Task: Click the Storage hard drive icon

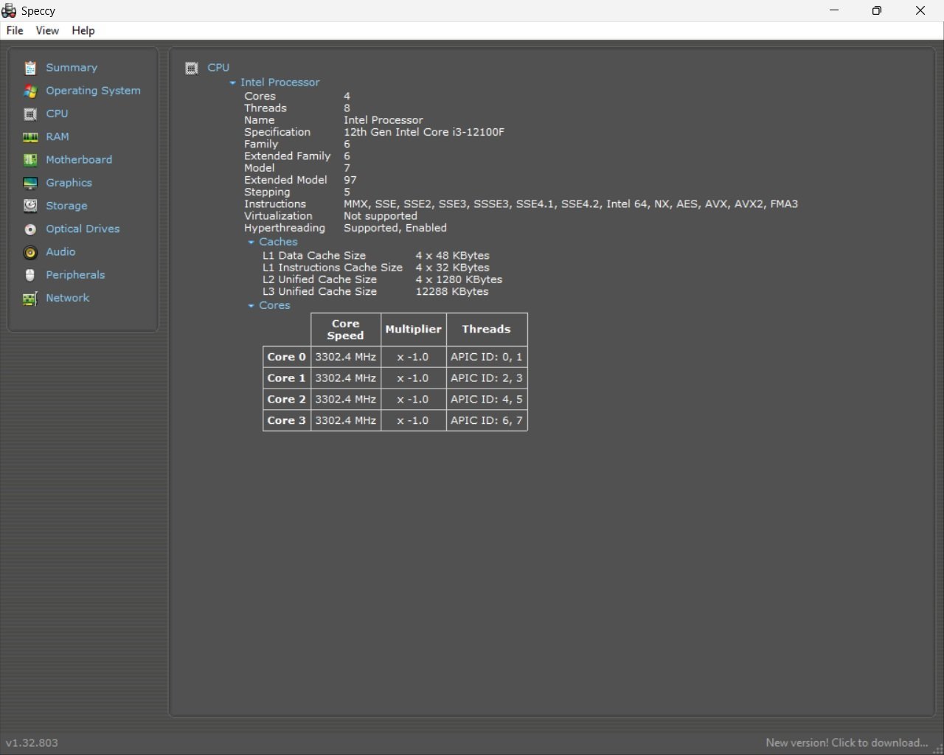Action: pyautogui.click(x=30, y=206)
